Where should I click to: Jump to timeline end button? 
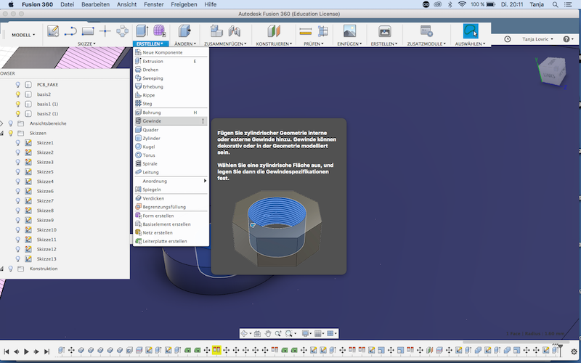(x=46, y=351)
